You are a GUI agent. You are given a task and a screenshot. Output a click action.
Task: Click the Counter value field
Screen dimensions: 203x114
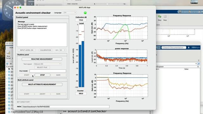(81, 93)
